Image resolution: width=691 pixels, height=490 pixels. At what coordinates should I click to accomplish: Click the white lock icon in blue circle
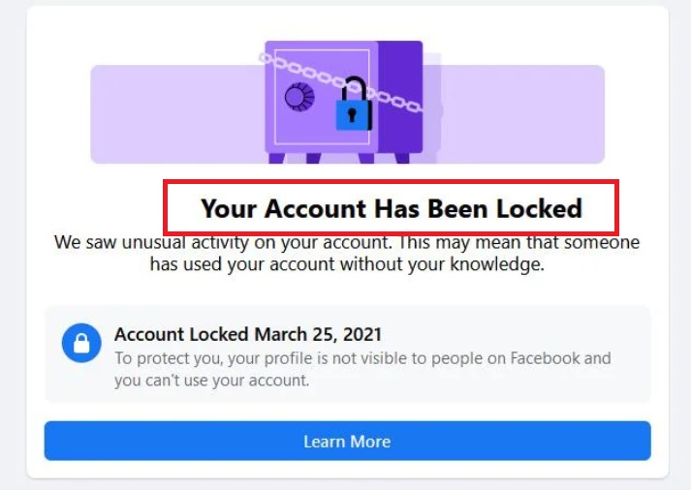pos(81,343)
